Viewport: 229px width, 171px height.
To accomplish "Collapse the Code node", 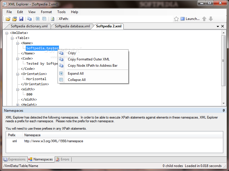I will [x=17, y=59].
